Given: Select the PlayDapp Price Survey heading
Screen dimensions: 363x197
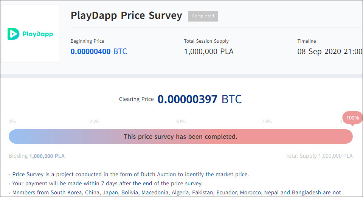Looking at the screenshot, I should [x=126, y=16].
